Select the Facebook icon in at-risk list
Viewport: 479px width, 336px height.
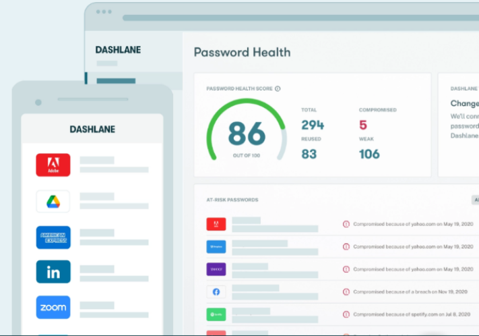[216, 291]
